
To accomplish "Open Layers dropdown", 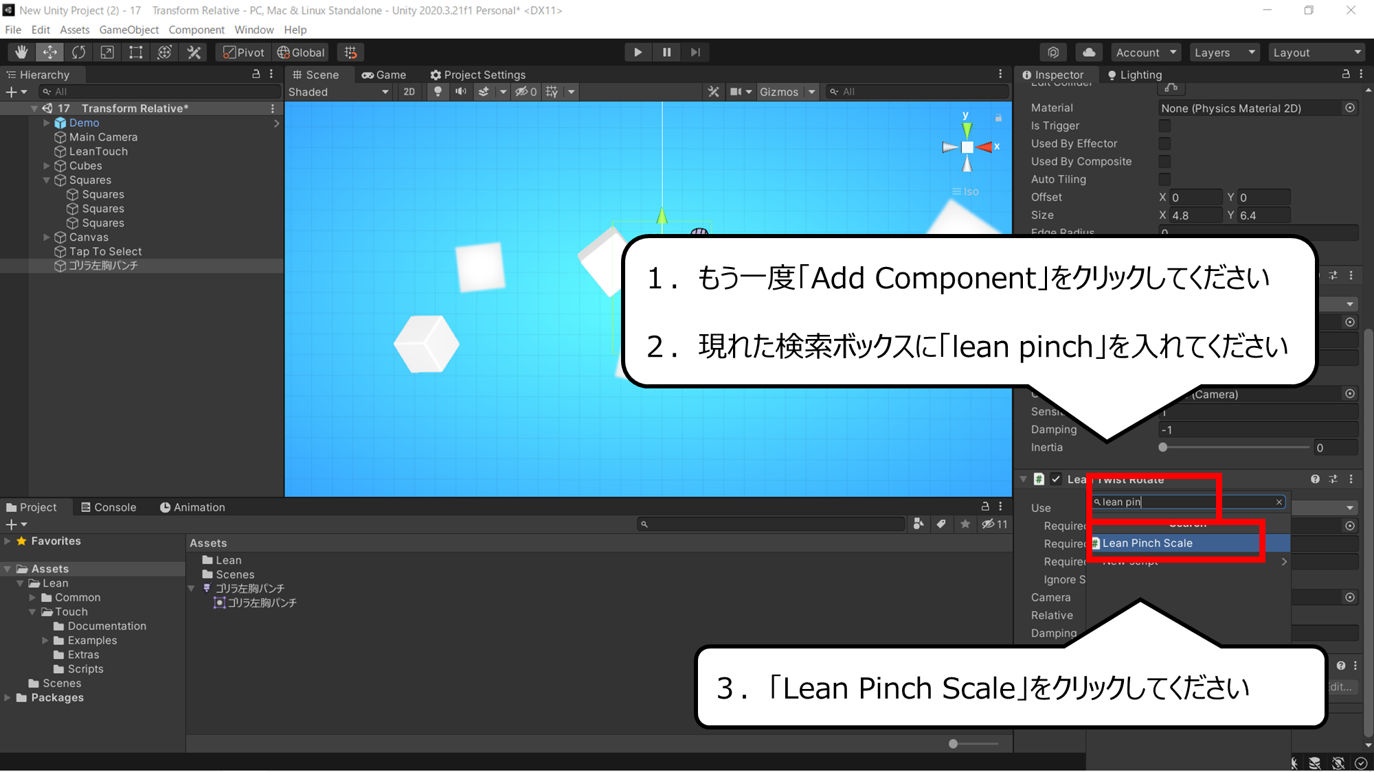I will coord(1224,52).
